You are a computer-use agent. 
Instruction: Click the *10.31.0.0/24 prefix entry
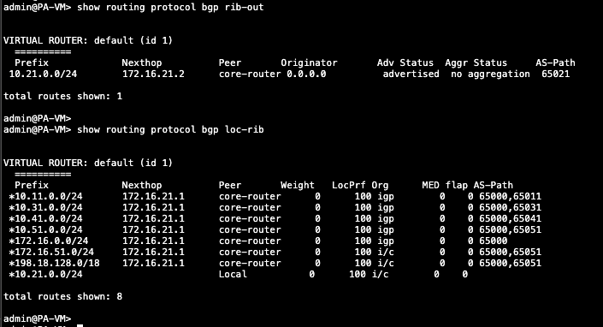point(46,207)
